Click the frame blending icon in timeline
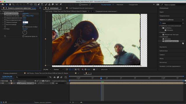Image resolution: width=186 pixels, height=104 pixels. coord(58,77)
